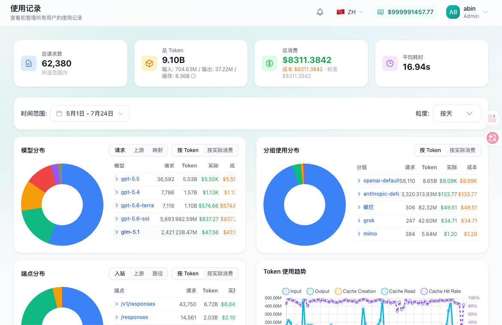The image size is (502, 325).
Task: Select 上游 tab in 模型分布
Action: tap(139, 150)
